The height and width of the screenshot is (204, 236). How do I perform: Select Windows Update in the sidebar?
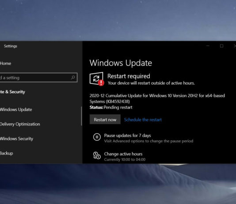pyautogui.click(x=16, y=110)
